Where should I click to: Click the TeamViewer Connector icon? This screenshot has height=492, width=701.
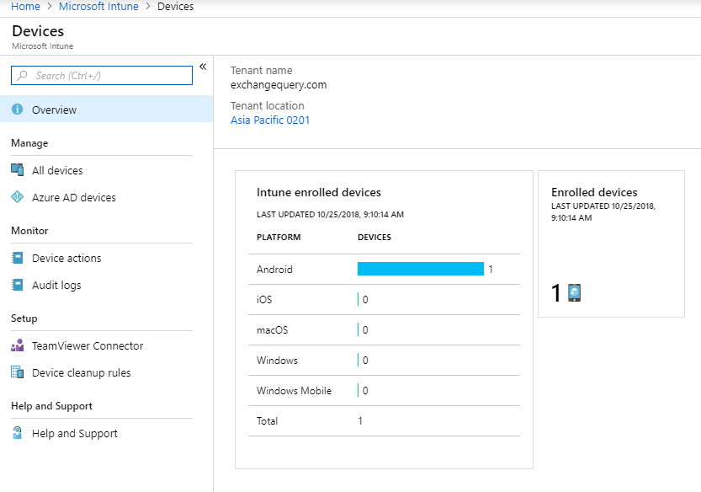[18, 345]
